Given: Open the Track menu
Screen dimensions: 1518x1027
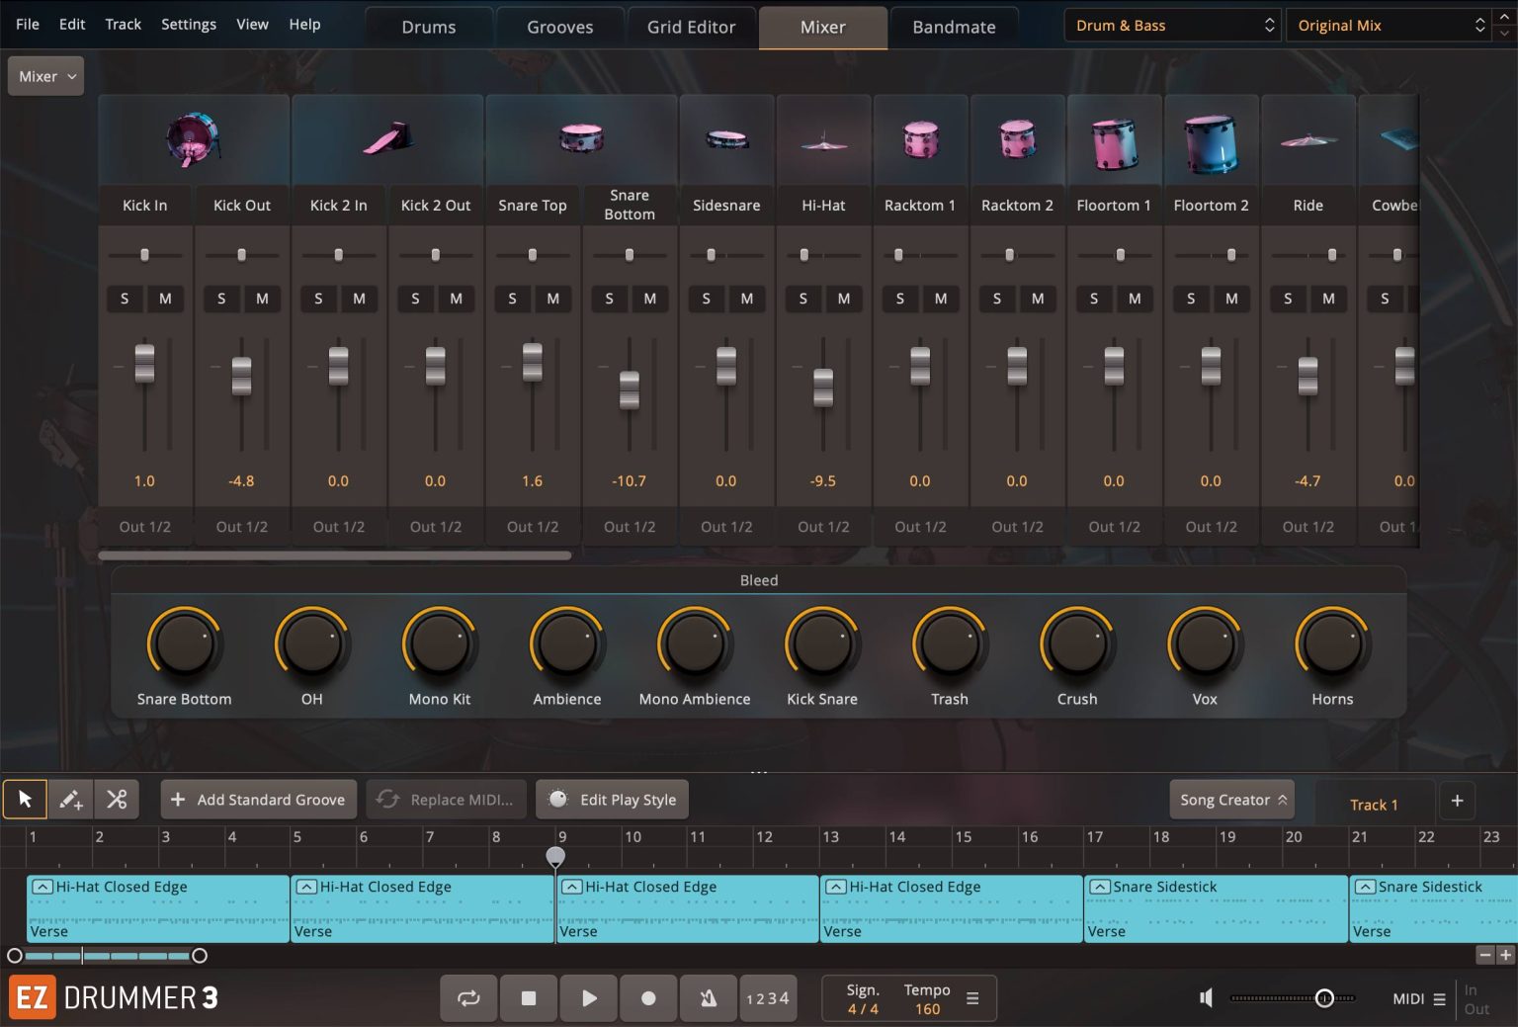Looking at the screenshot, I should tap(124, 24).
